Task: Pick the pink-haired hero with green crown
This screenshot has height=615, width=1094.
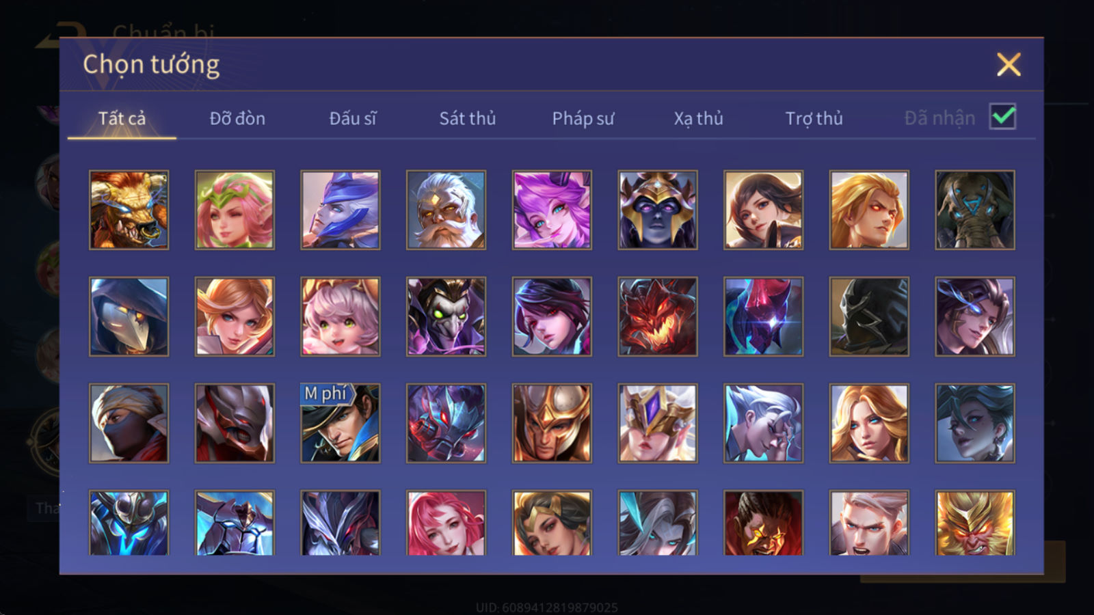Action: (235, 210)
